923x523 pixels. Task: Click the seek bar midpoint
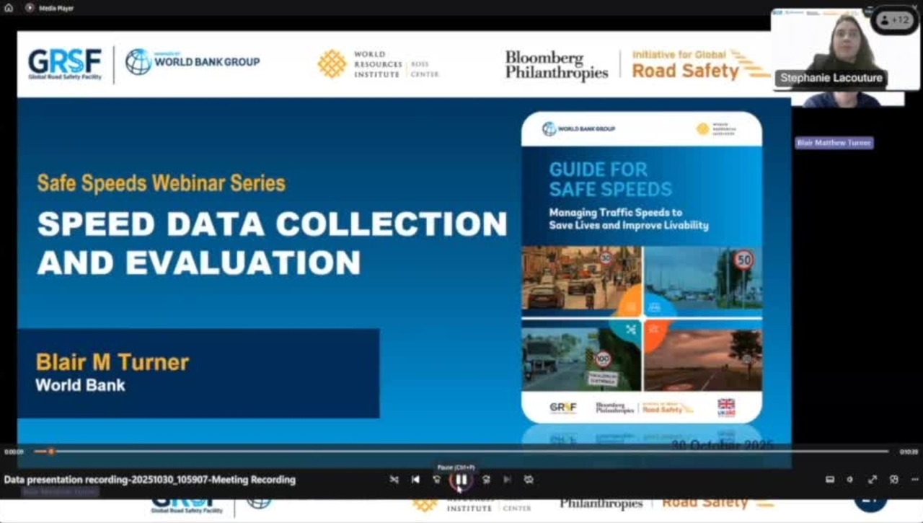(461, 452)
